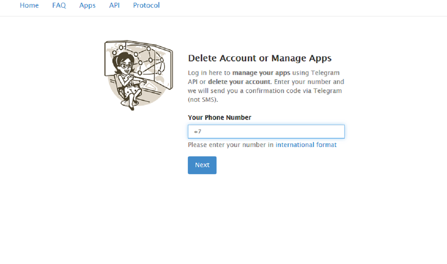Click the bold manage your apps text
This screenshot has height=264, width=447.
261,73
